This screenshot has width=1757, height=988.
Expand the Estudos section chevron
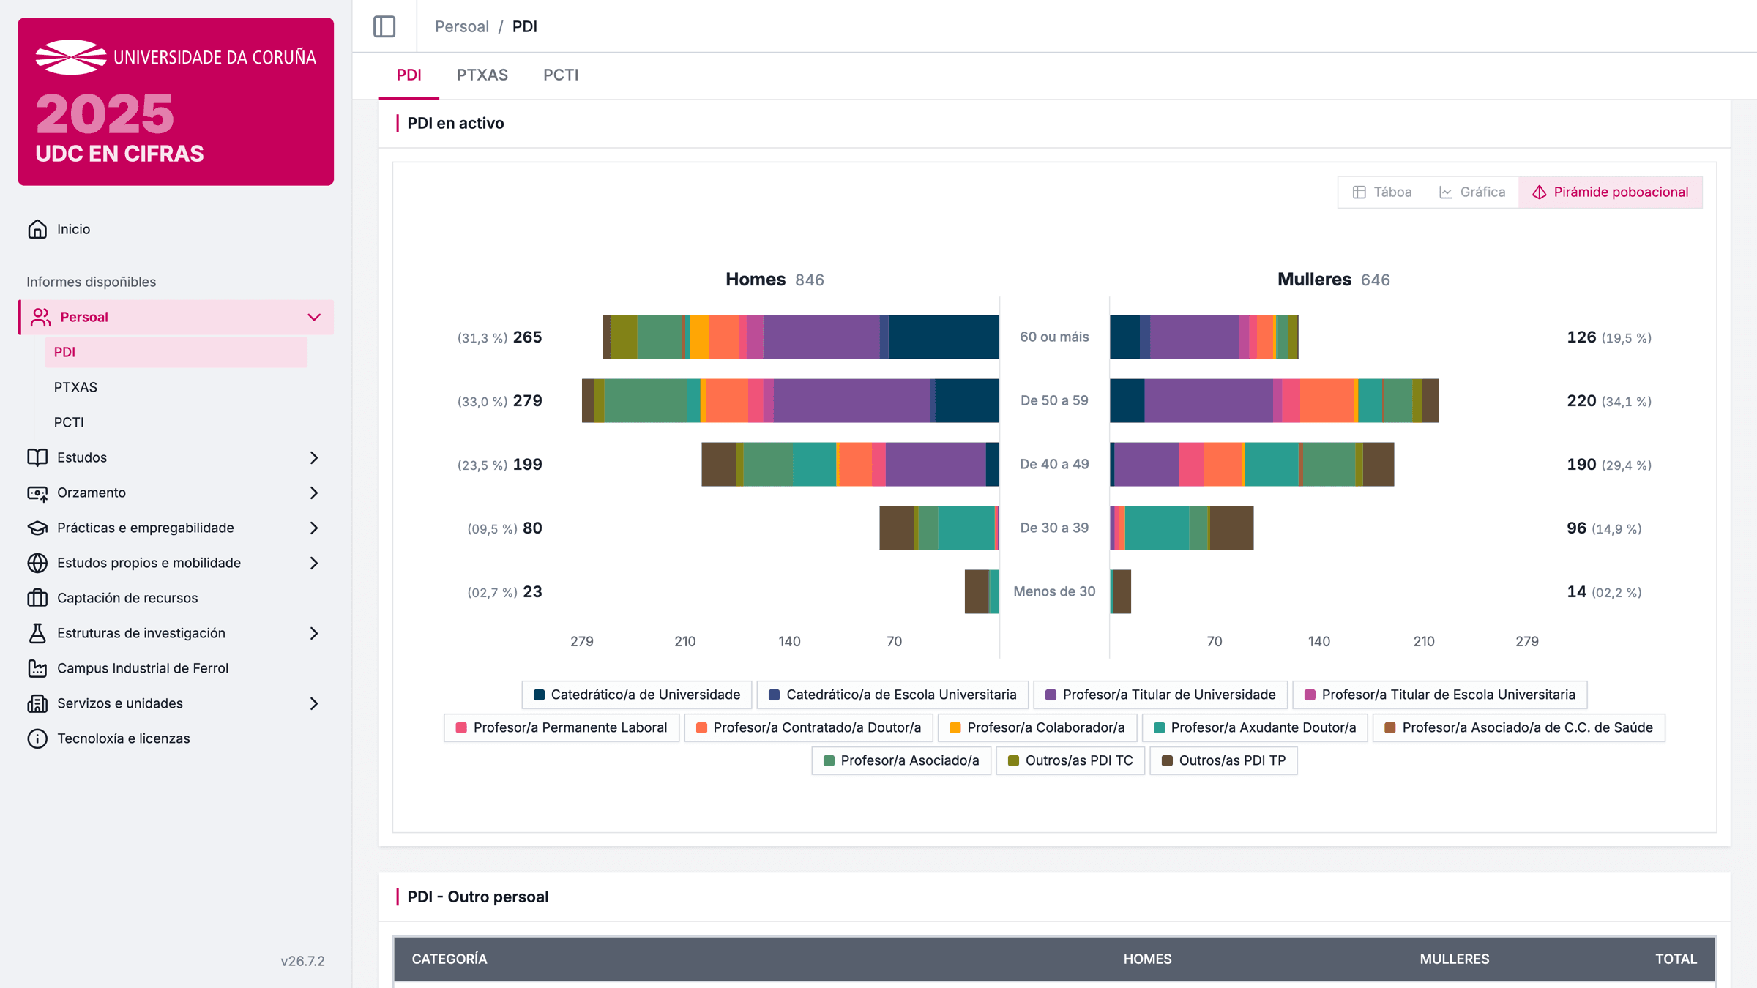[x=314, y=457]
